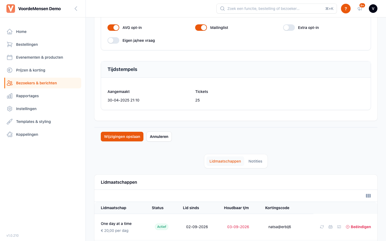386x241 pixels.
Task: Open the user avatar menu
Action: [373, 9]
